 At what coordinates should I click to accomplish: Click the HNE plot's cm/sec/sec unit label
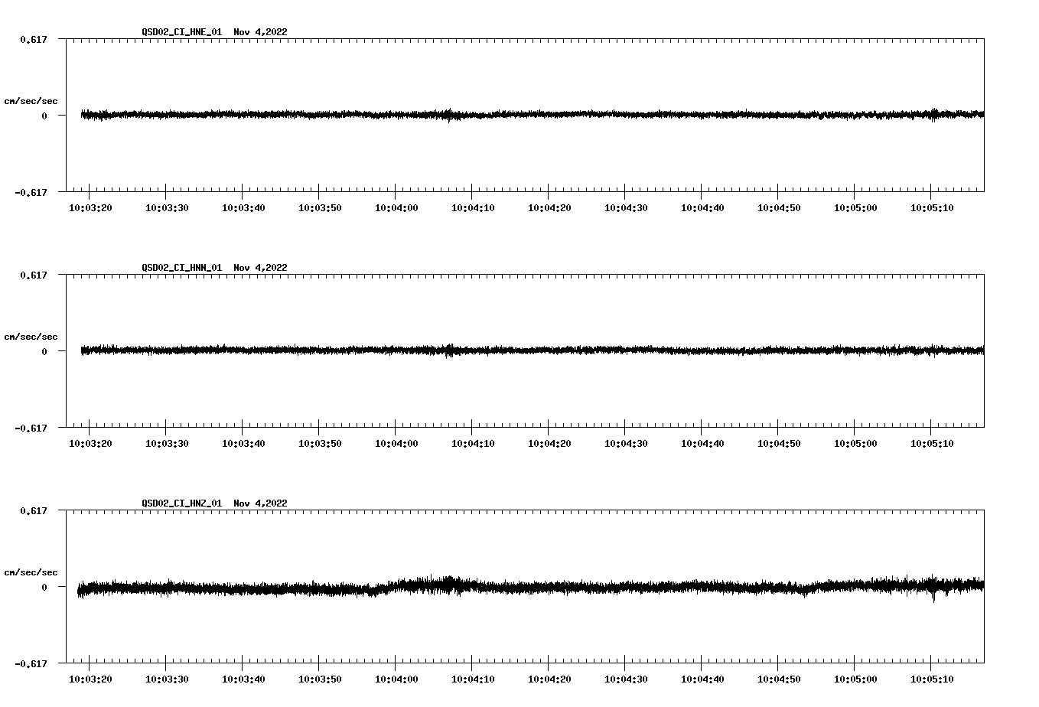point(31,101)
